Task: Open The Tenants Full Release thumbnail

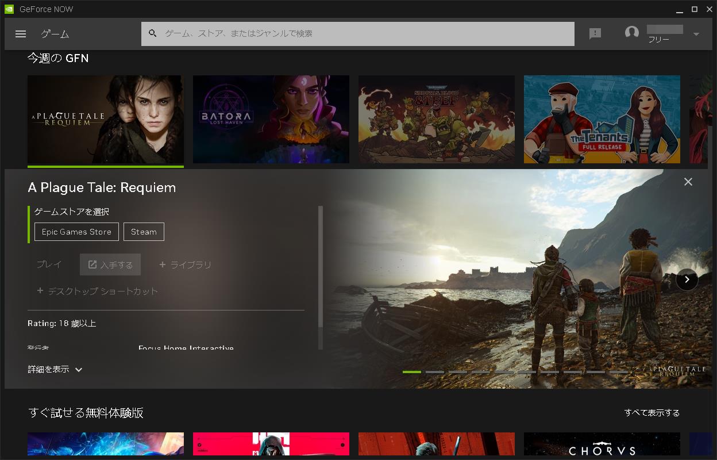Action: point(602,119)
